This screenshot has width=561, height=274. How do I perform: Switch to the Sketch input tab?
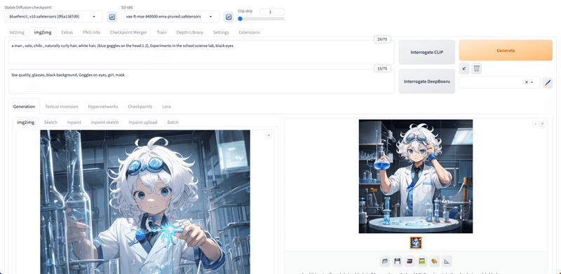tap(50, 123)
